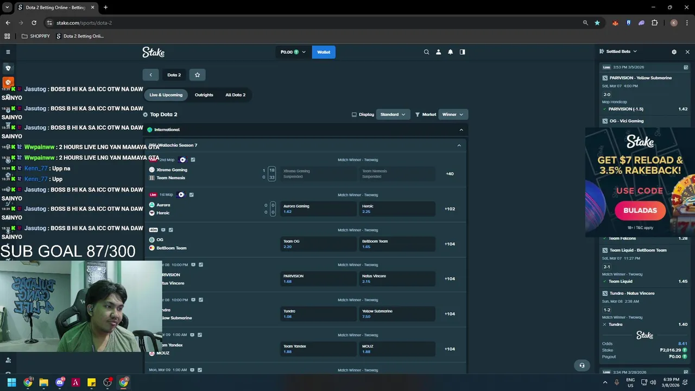The width and height of the screenshot is (695, 391).
Task: Bet on Yellow Submarine at 7.50
Action: 397,314
